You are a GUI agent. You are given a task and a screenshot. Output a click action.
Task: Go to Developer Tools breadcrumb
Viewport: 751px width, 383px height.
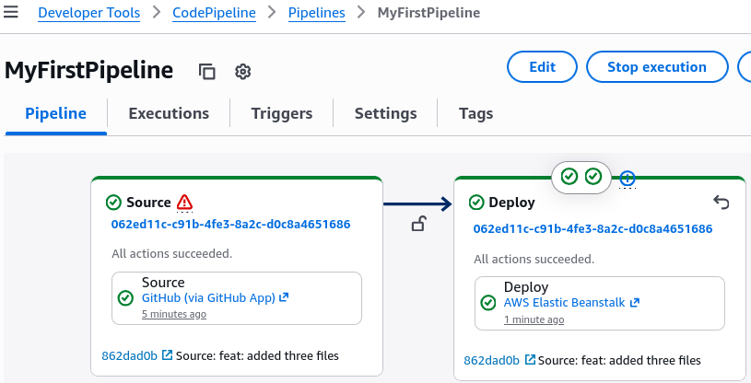pyautogui.click(x=89, y=13)
